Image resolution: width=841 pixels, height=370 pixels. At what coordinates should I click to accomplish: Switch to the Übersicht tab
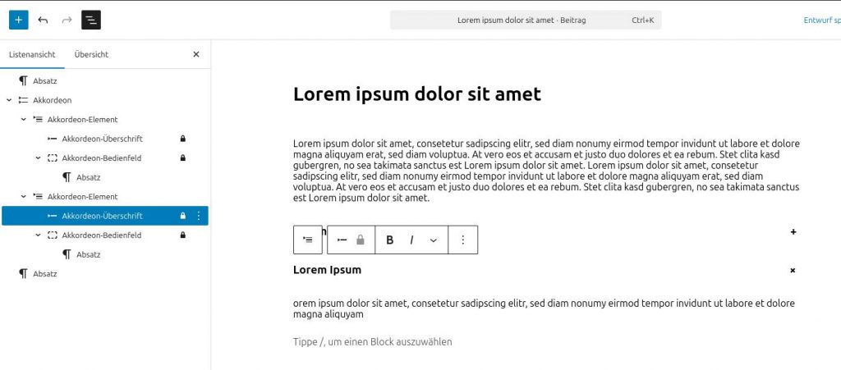click(x=92, y=55)
